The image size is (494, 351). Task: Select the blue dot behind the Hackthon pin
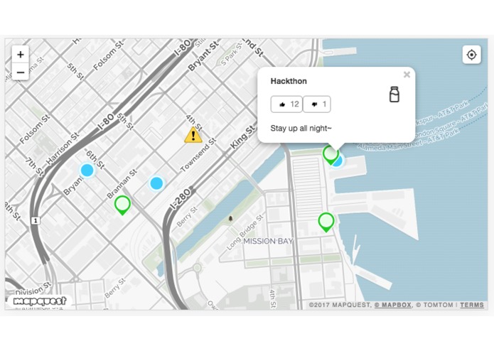point(338,161)
